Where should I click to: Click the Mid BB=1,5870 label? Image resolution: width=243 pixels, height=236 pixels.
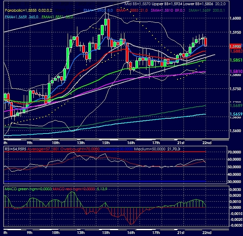138,4
